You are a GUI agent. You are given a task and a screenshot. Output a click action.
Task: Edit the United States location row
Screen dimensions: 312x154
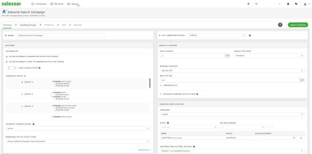click(294, 138)
